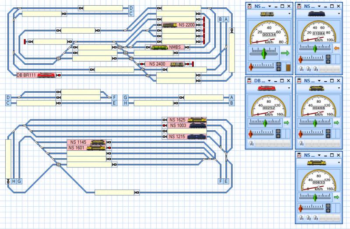Toggle light function 1 in the DB window
Viewport: 350px width, 229px height.
click(252, 143)
